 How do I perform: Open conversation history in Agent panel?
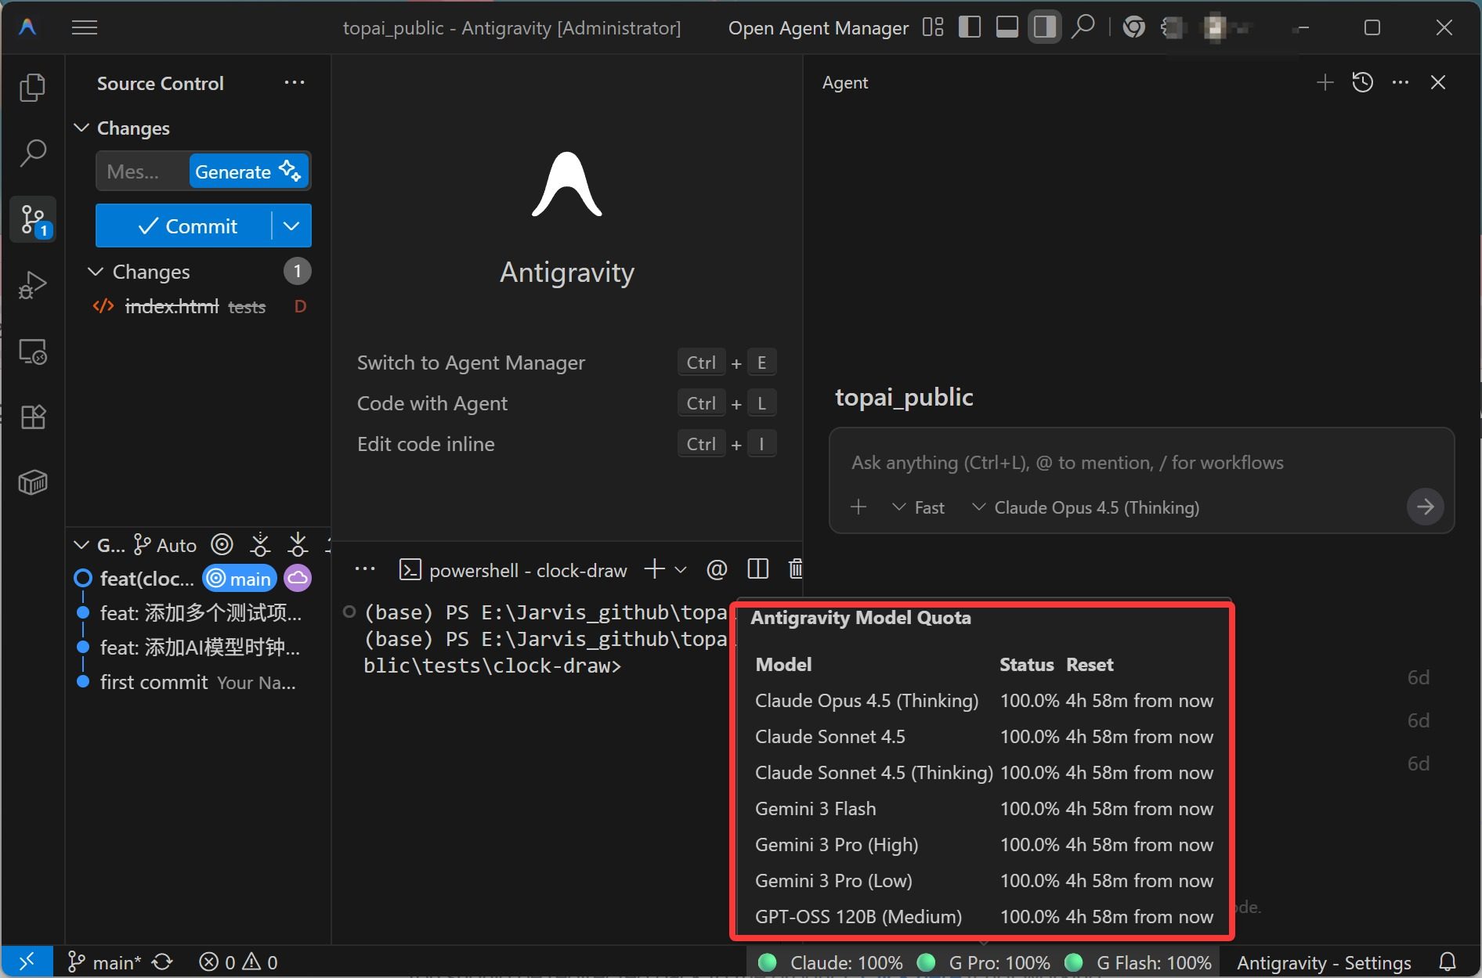[1362, 82]
